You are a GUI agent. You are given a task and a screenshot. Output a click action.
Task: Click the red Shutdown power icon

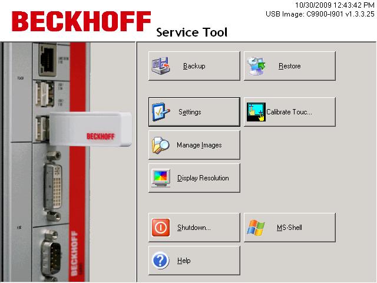(x=161, y=228)
